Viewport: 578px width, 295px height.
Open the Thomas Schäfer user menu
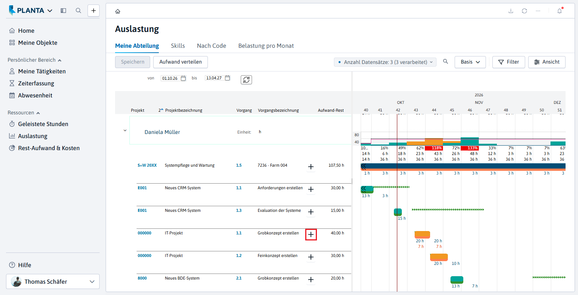[x=53, y=281]
